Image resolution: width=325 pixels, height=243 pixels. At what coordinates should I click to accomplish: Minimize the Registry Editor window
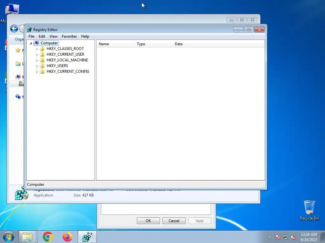click(238, 30)
